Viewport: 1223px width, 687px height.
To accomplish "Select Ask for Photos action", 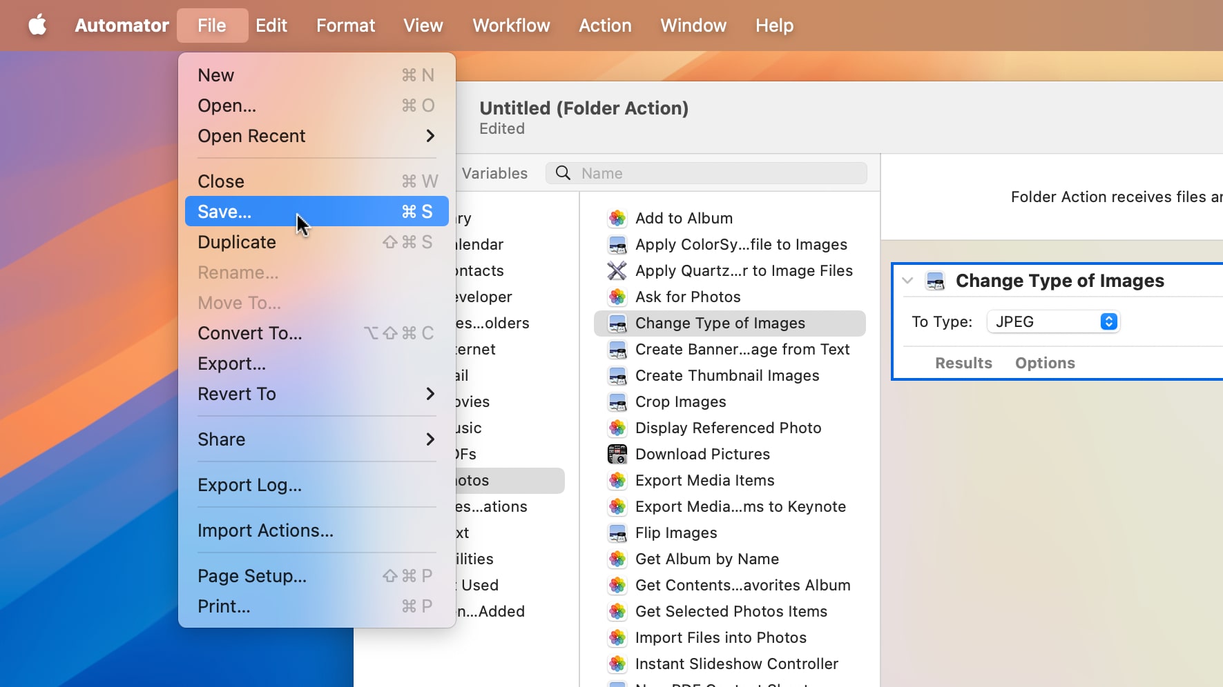I will point(730,297).
